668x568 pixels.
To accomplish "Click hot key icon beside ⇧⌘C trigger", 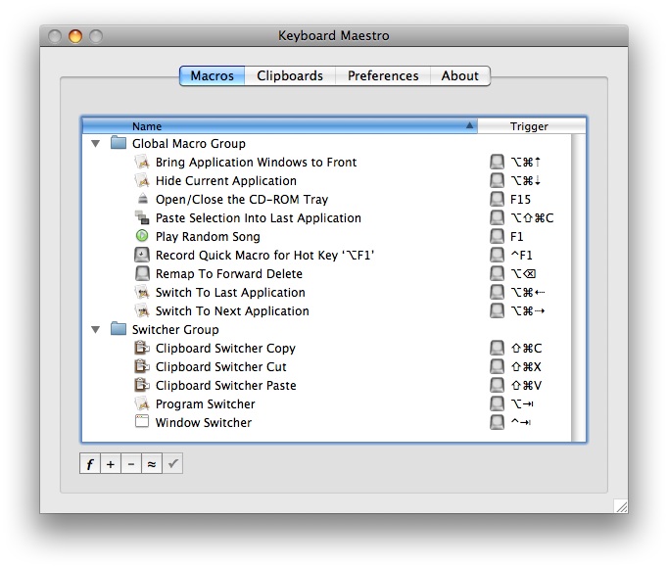I will pos(497,348).
